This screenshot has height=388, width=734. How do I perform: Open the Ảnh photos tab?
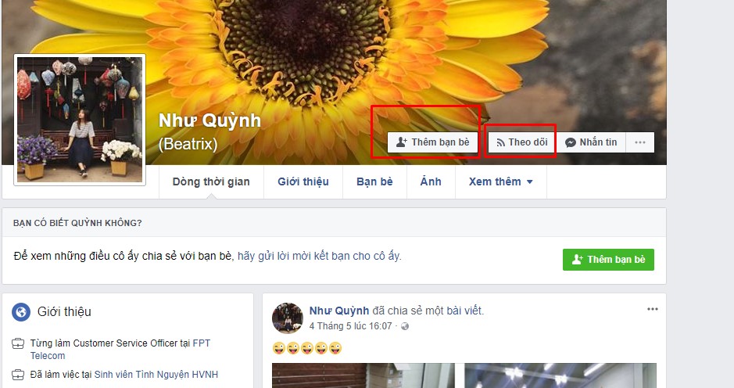431,181
